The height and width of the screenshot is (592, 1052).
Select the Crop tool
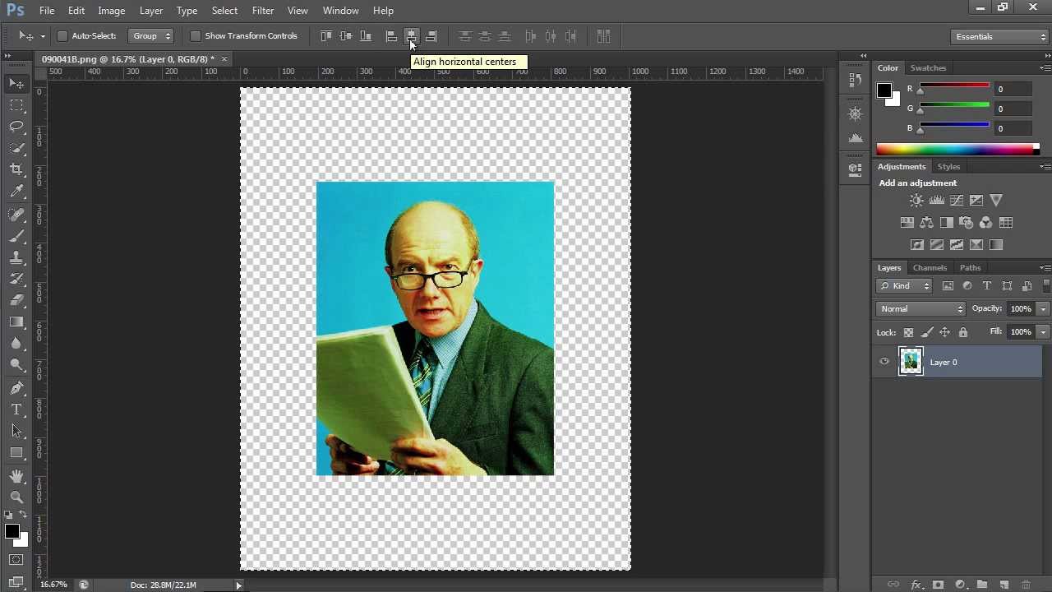point(16,169)
